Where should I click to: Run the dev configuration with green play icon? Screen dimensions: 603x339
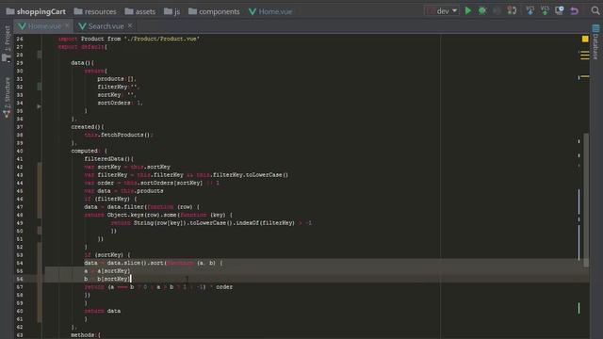click(x=468, y=10)
